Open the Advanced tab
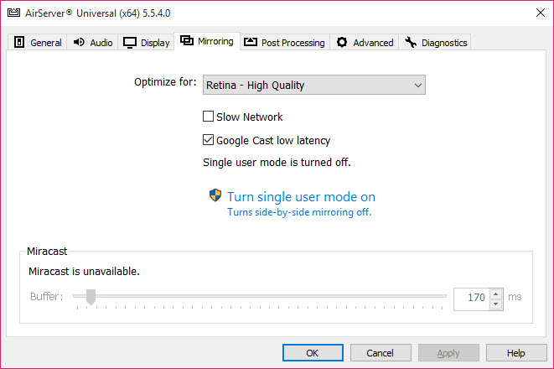Viewport: 554px width, 369px height. tap(365, 43)
